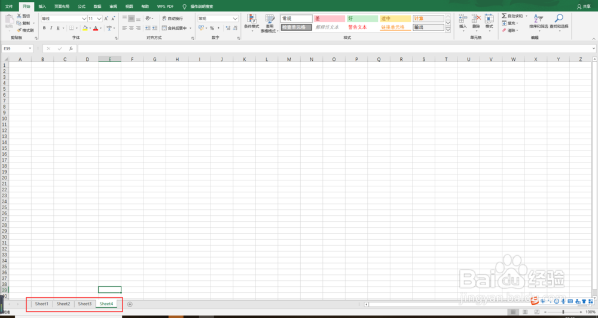This screenshot has width=598, height=318.
Task: Toggle Underline formatting
Action: click(x=58, y=28)
